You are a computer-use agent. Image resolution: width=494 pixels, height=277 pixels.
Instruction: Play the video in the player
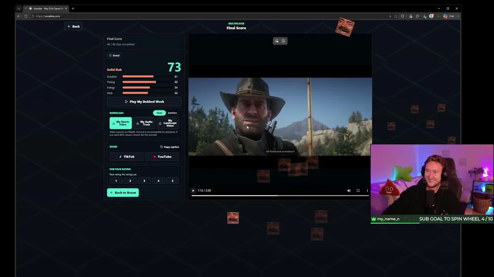[x=193, y=190]
